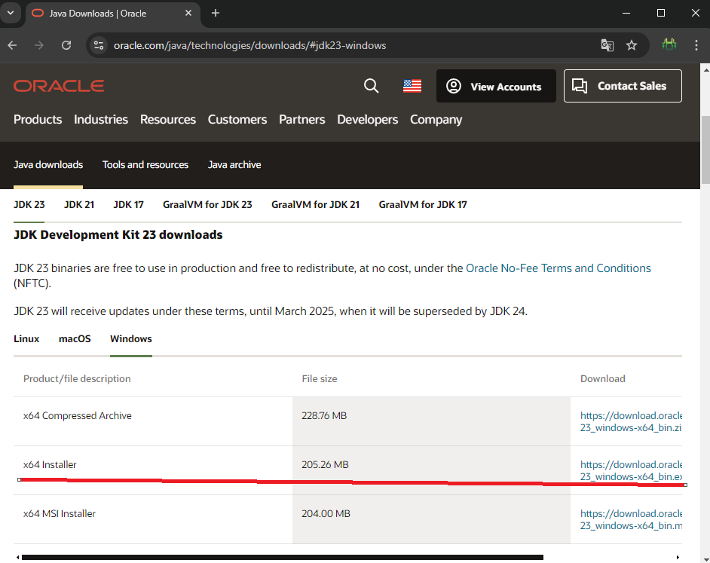Select Windows platform tab

[x=131, y=339]
